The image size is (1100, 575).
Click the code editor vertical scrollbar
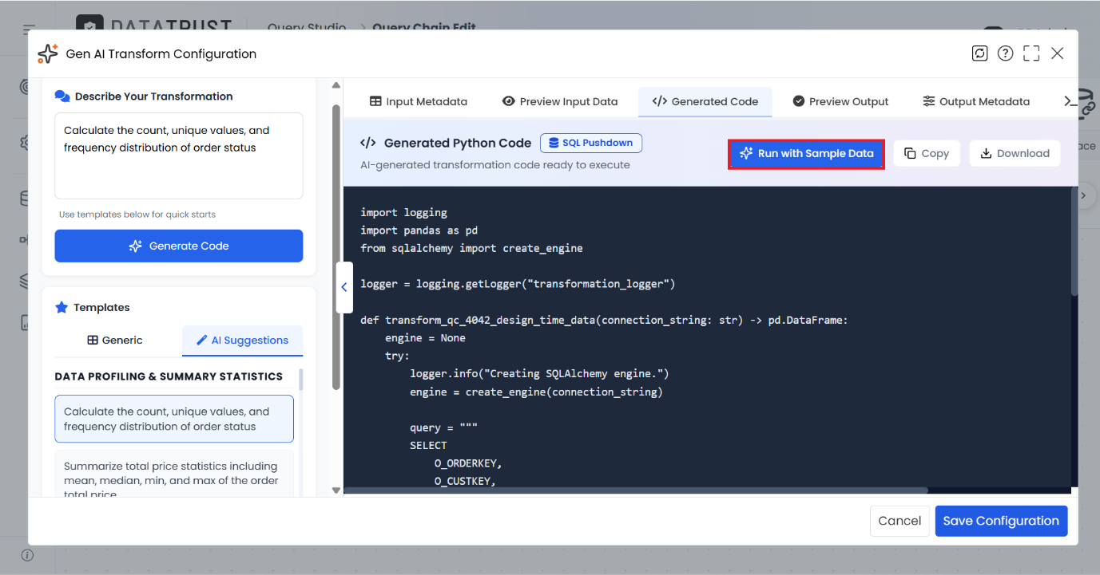[1074, 242]
